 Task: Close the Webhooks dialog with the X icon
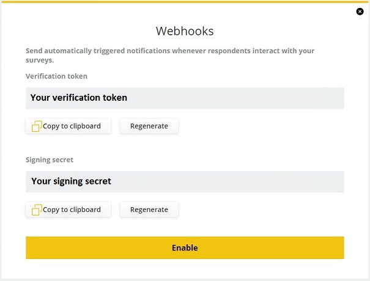(360, 12)
